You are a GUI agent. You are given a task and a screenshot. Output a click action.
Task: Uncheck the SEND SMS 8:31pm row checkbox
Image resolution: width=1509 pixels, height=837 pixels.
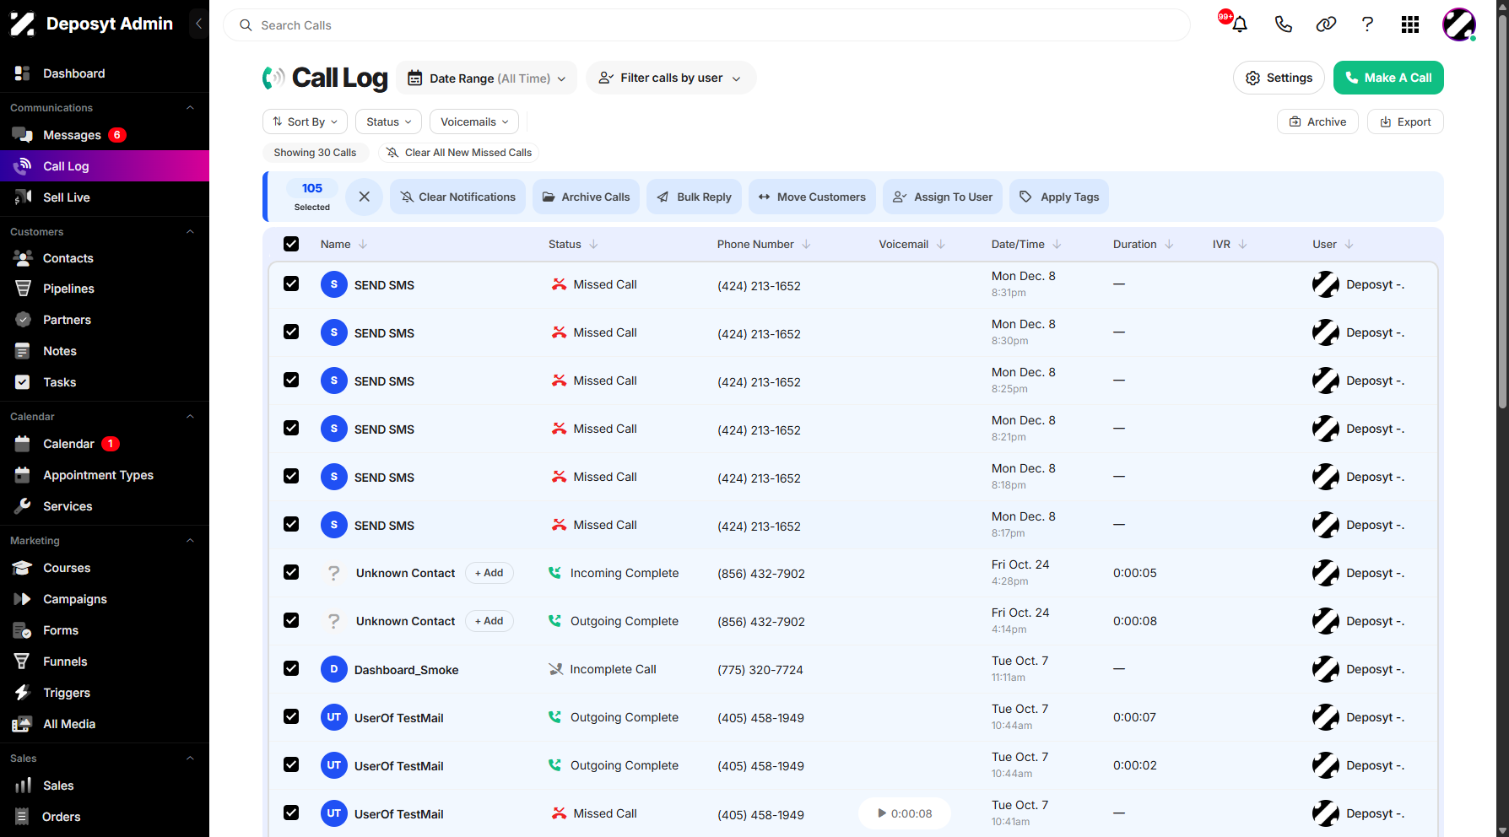(x=291, y=283)
